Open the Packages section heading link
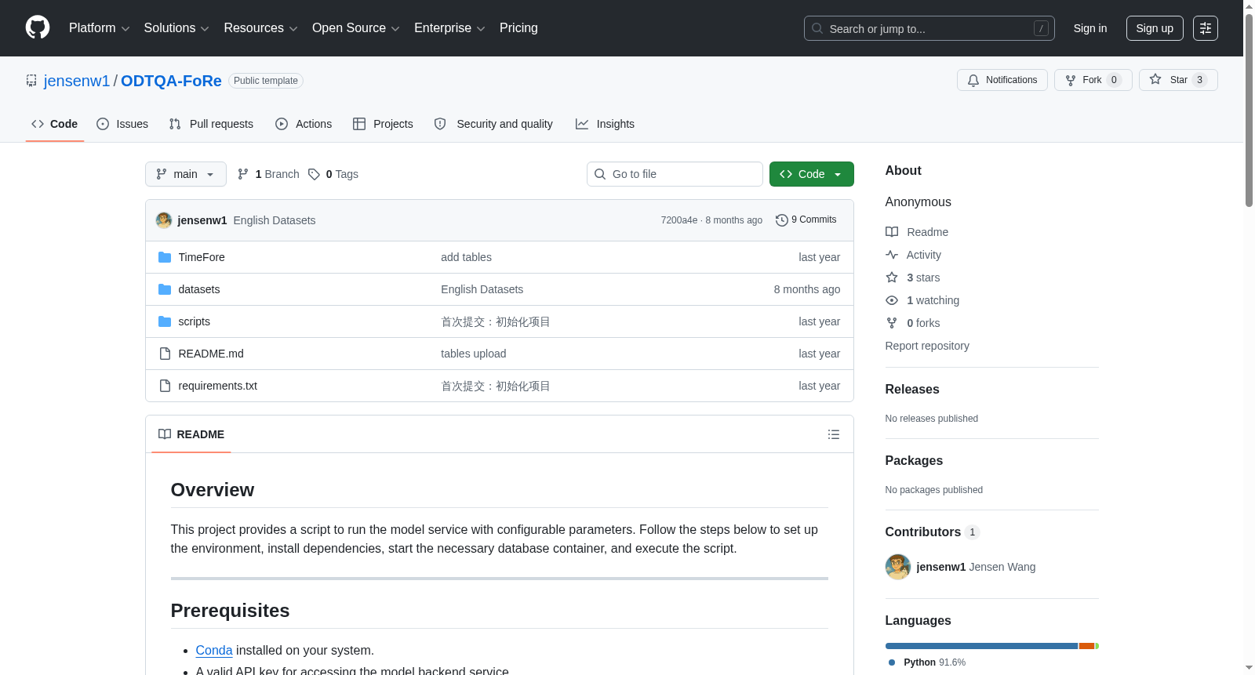Viewport: 1255px width, 675px height. coord(914,461)
